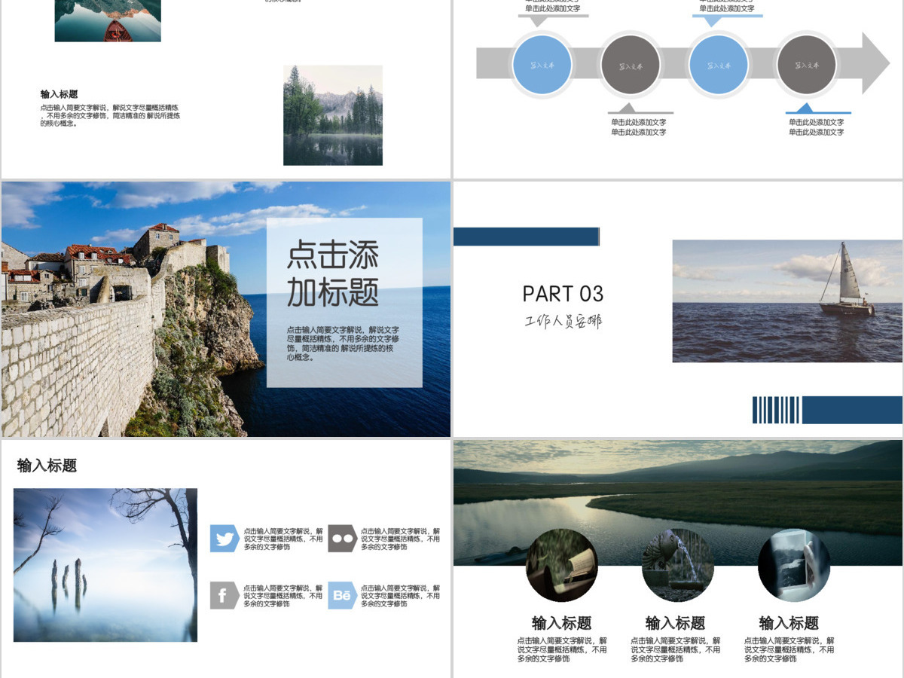The image size is (904, 678).
Task: Click the 点击添加标题 heading text
Action: 333,274
